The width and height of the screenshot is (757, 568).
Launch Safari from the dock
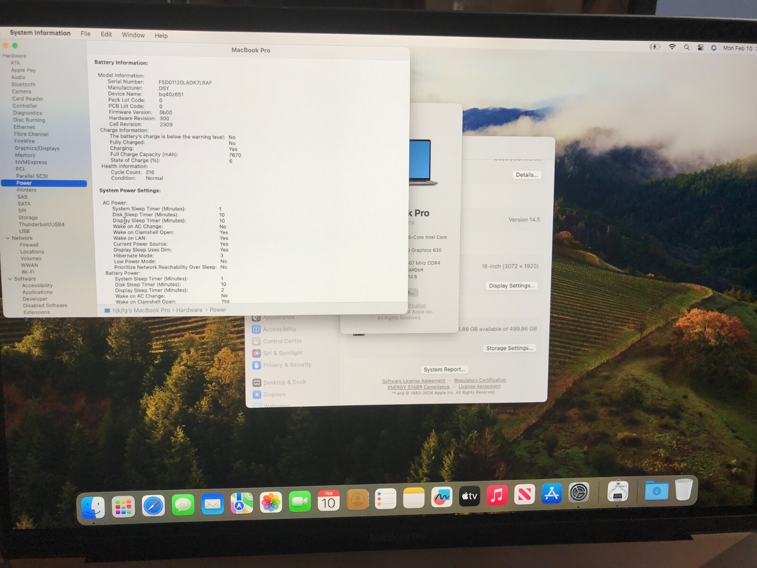pyautogui.click(x=153, y=506)
